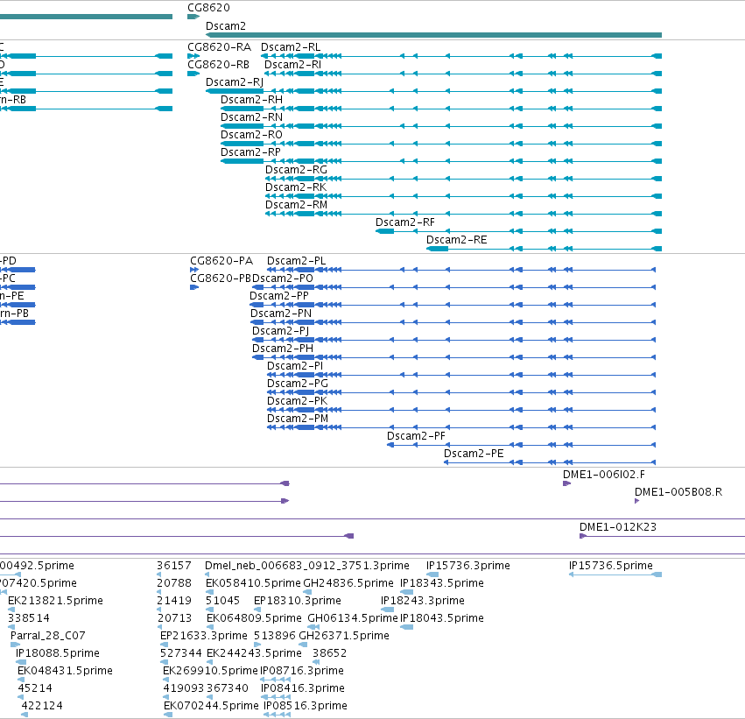745x719 pixels.
Task: Click the IP15736.5prime EST feature line
Action: click(615, 575)
